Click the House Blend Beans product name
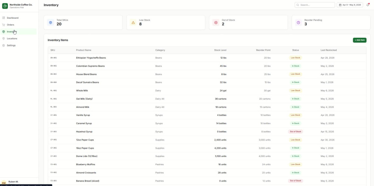This screenshot has height=186, width=374. pos(86,74)
